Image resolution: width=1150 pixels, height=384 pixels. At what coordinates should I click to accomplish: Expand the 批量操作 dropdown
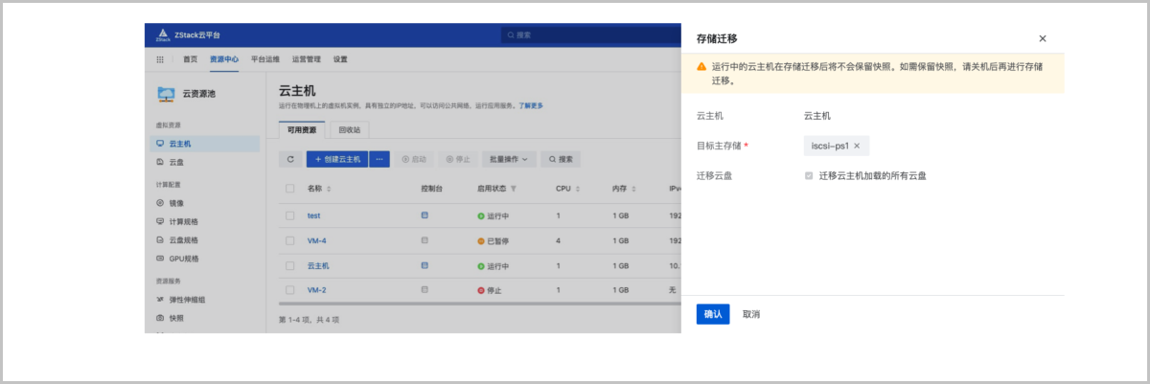click(508, 159)
